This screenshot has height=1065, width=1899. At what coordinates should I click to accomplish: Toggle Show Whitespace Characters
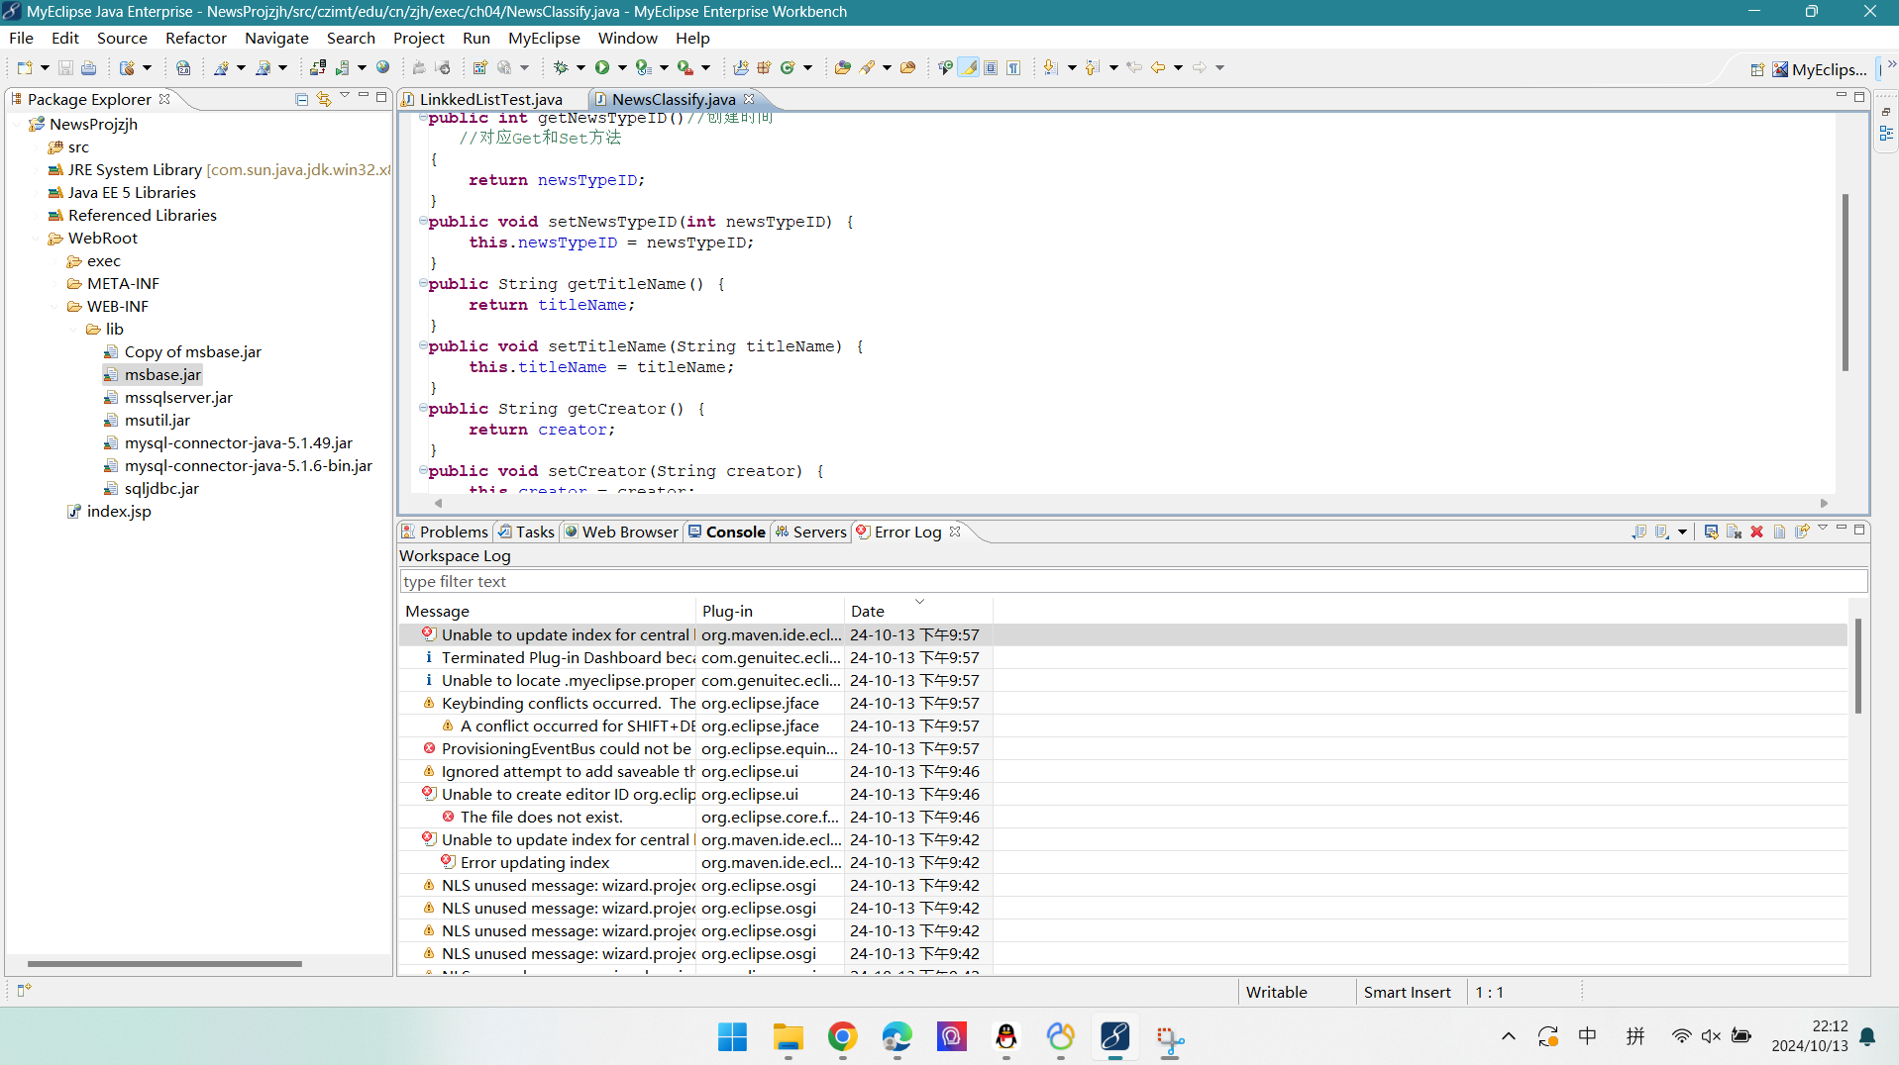point(1013,67)
